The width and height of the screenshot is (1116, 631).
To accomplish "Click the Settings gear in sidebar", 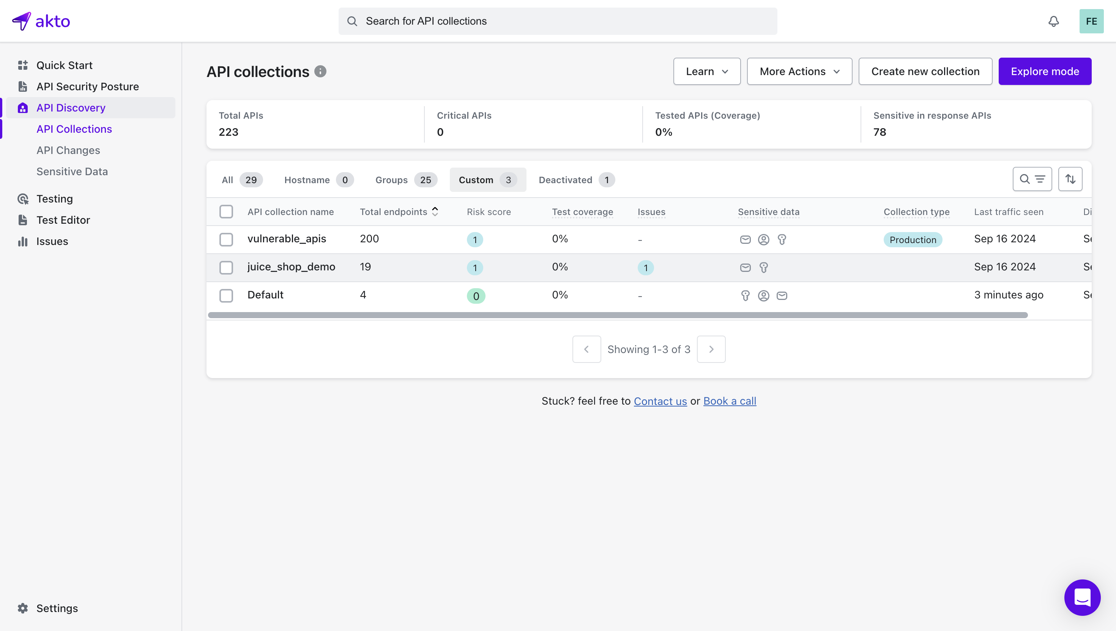I will [23, 608].
